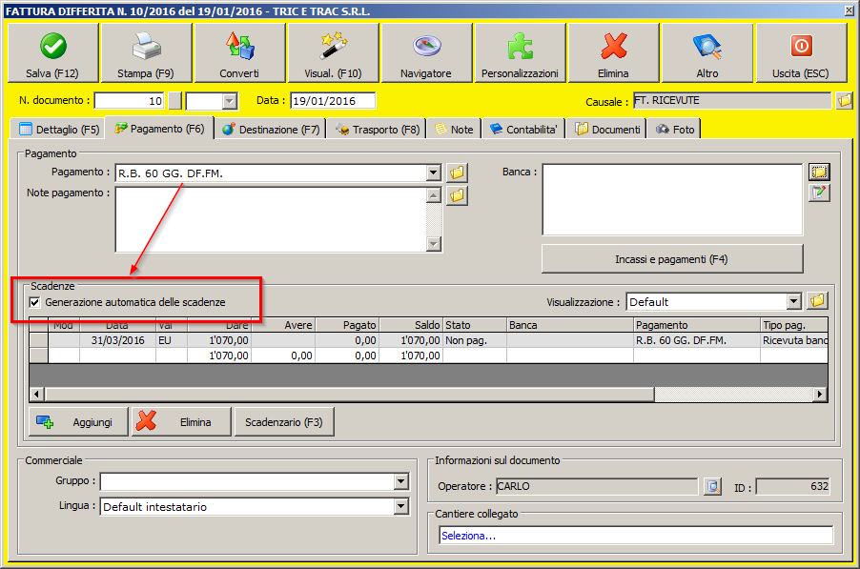
Task: Close the Fattura Differita window
Action: [848, 10]
